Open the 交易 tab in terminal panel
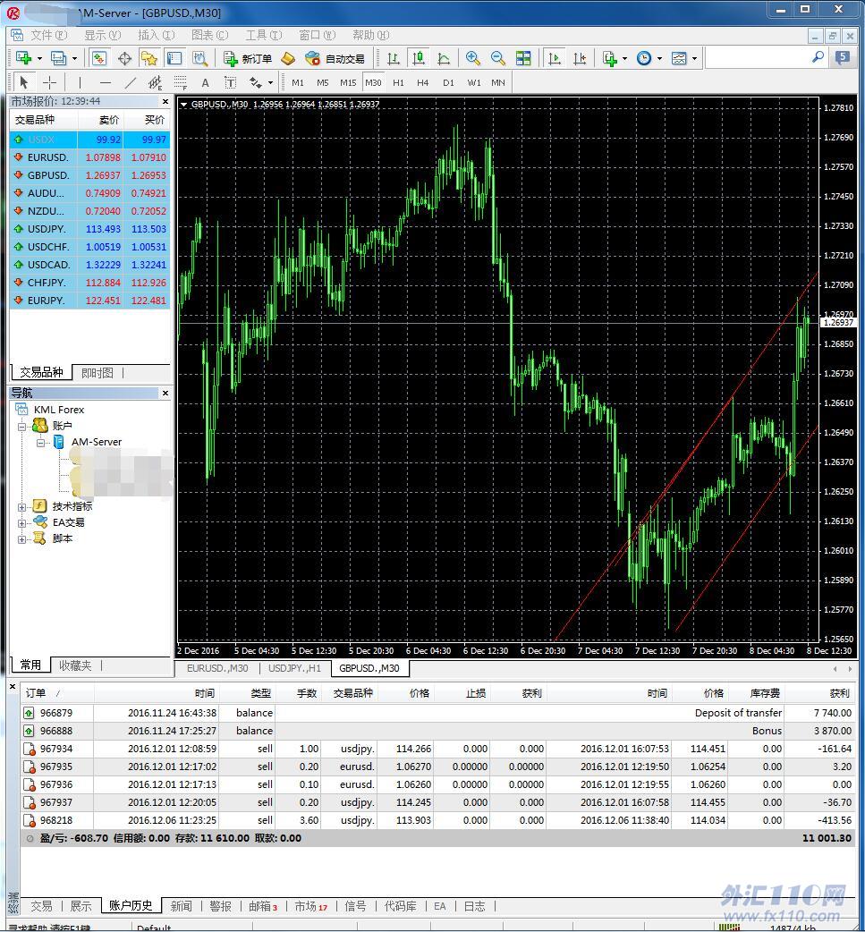 click(41, 906)
